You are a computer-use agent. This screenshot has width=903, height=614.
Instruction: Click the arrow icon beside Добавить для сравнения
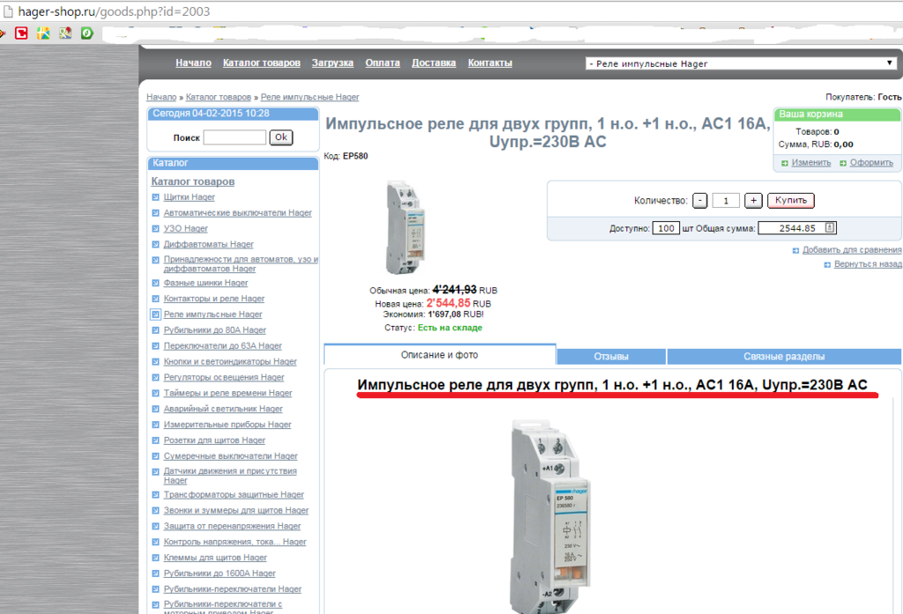(x=796, y=250)
